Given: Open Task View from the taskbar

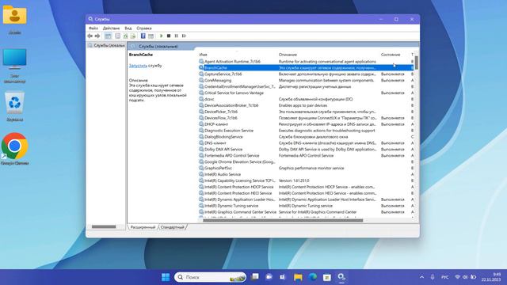Looking at the screenshot, I should click(x=255, y=277).
